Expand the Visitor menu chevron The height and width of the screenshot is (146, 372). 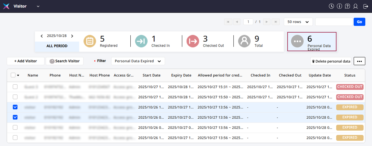tap(38, 6)
